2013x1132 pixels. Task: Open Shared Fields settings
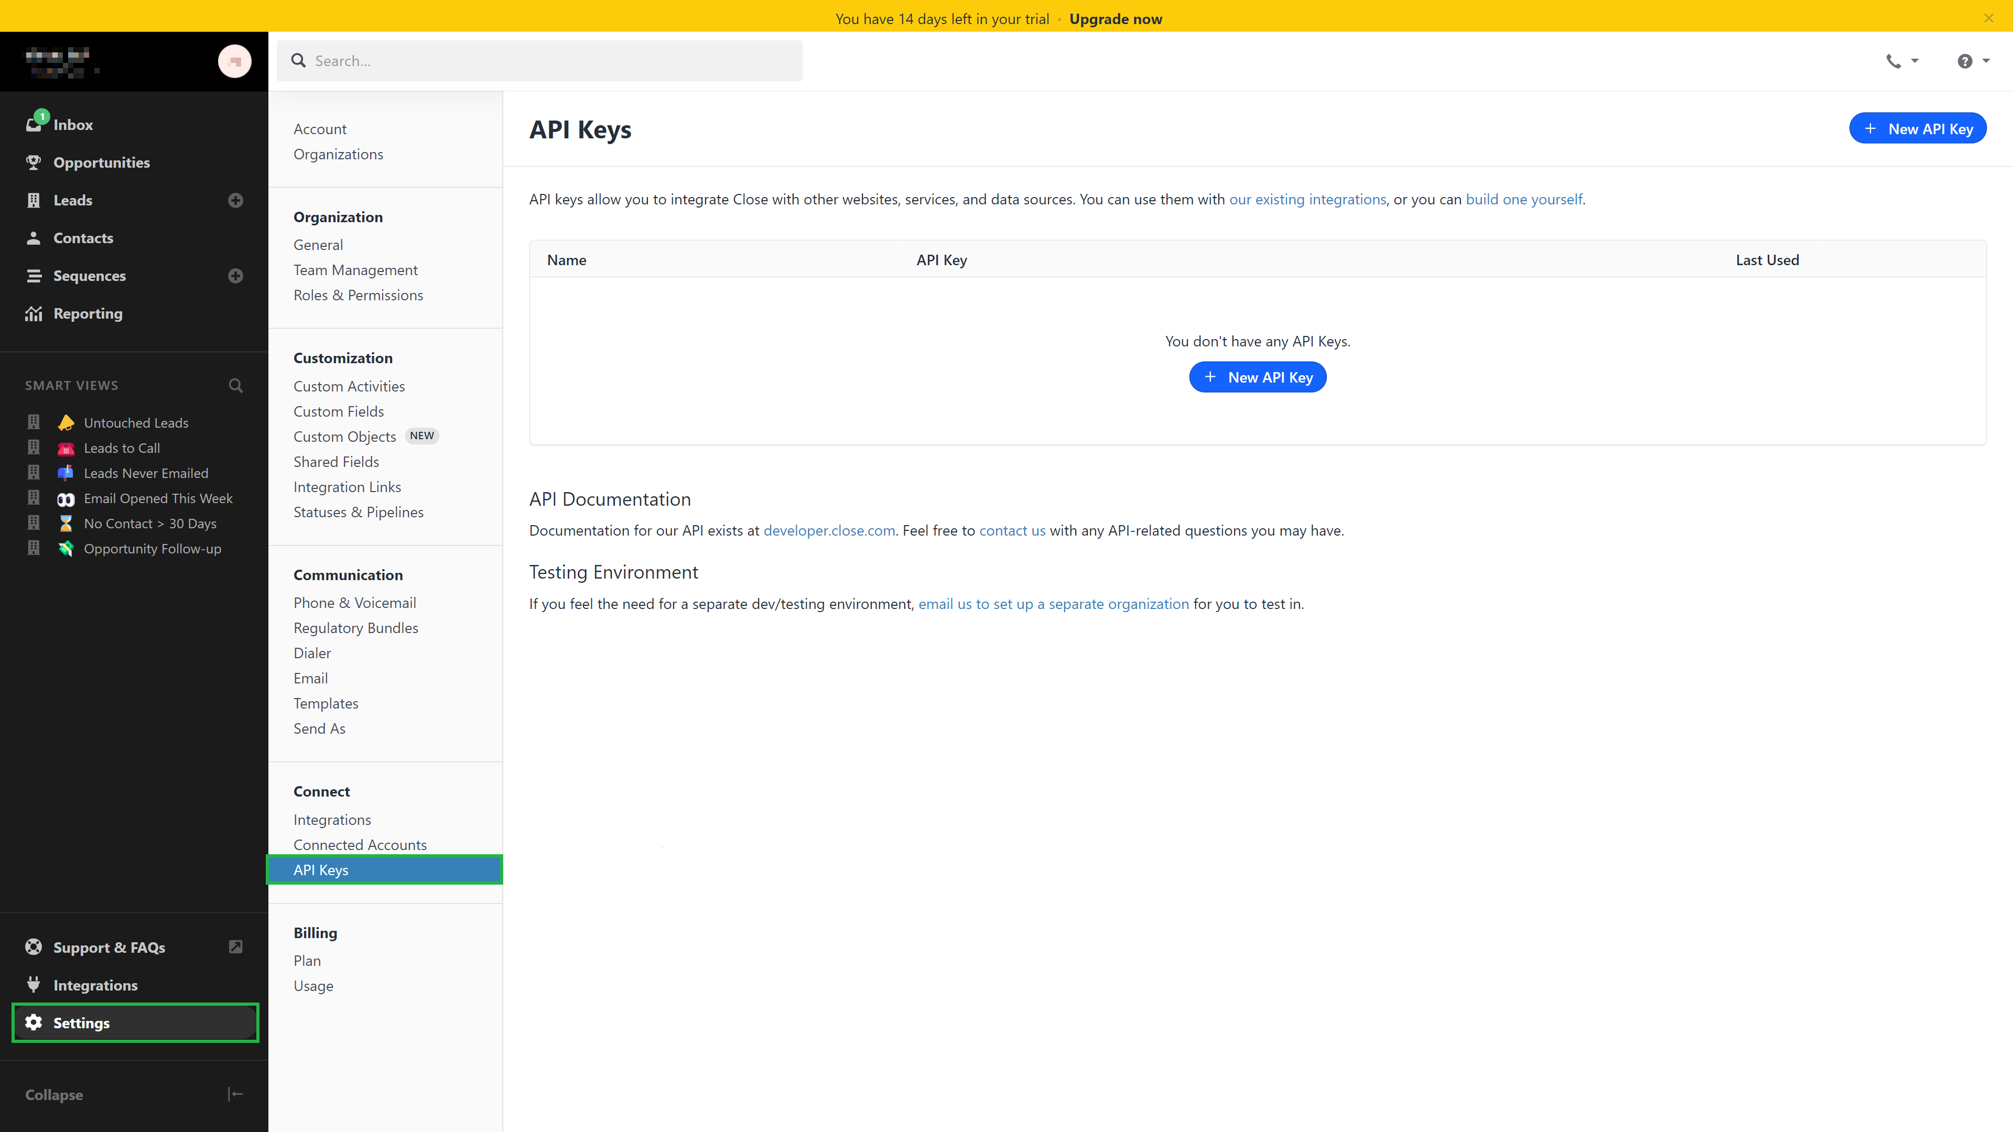(336, 461)
